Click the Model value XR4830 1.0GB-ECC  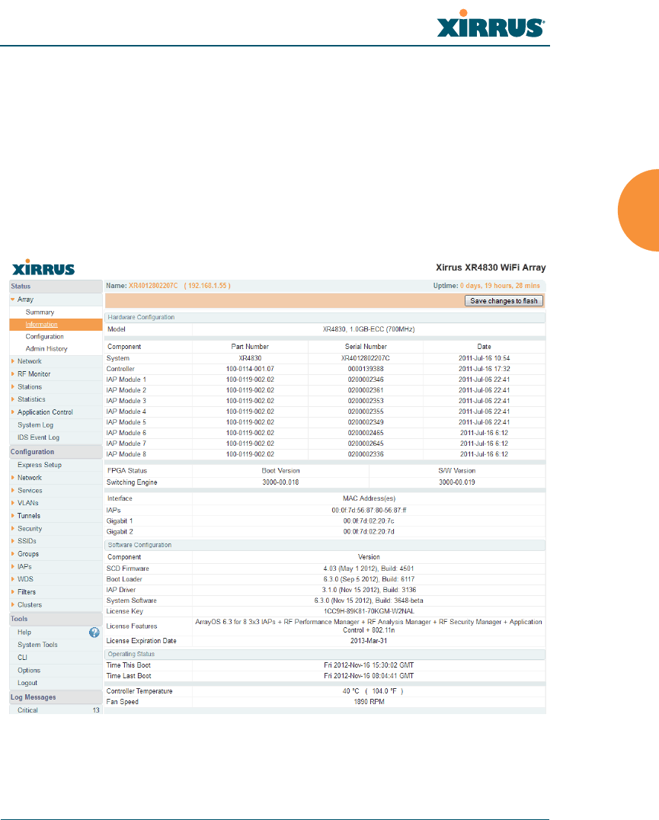click(x=369, y=329)
